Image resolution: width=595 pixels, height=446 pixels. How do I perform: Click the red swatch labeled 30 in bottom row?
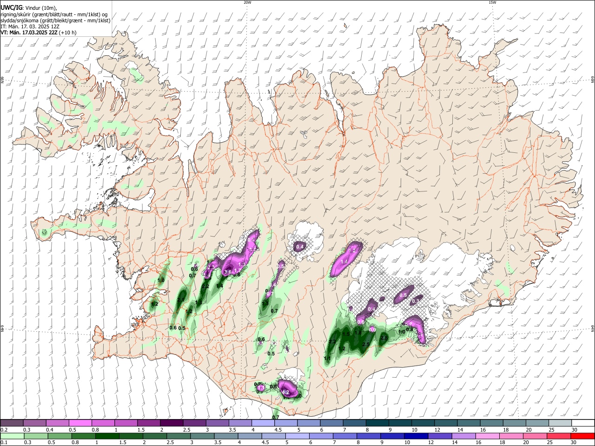(582, 436)
